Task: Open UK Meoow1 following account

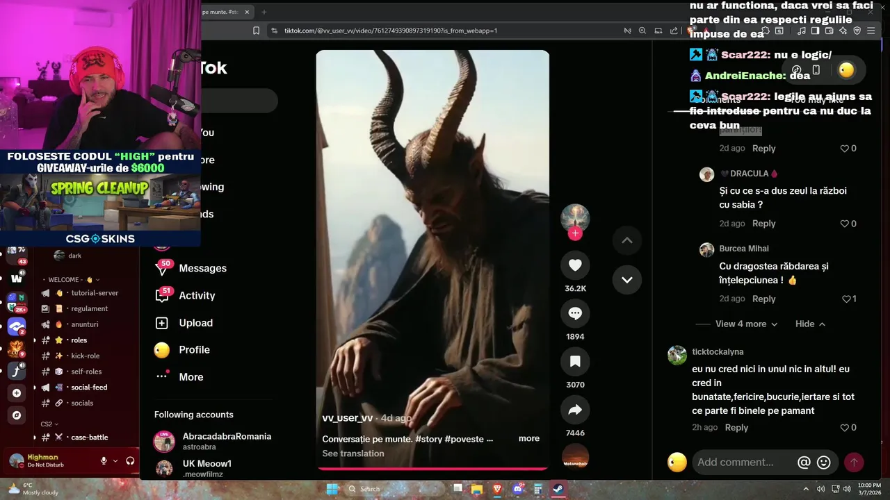Action: pos(193,468)
